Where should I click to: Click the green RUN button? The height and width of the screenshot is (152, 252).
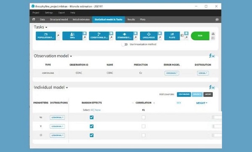point(200,36)
